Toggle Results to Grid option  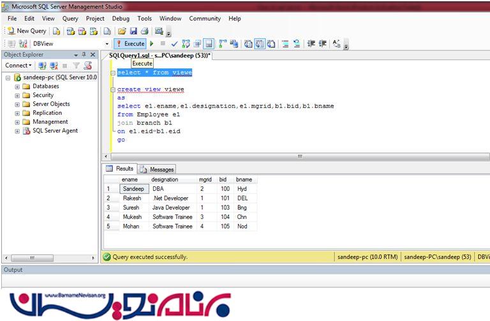tap(260, 44)
